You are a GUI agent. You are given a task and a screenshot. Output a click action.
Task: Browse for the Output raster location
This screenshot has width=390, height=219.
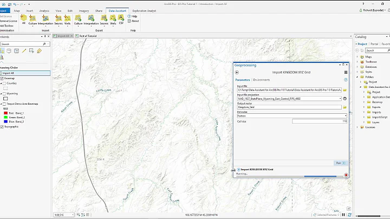[x=344, y=107]
